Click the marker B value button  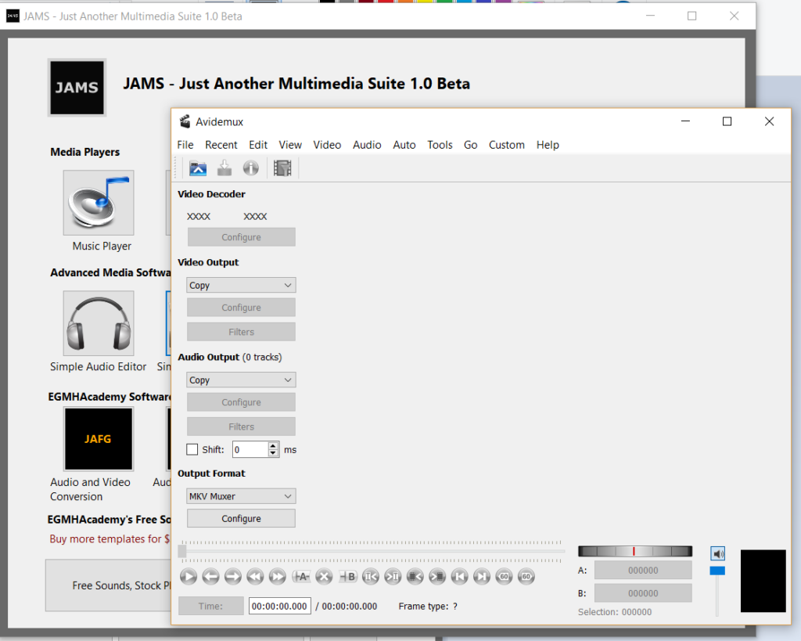tap(643, 593)
